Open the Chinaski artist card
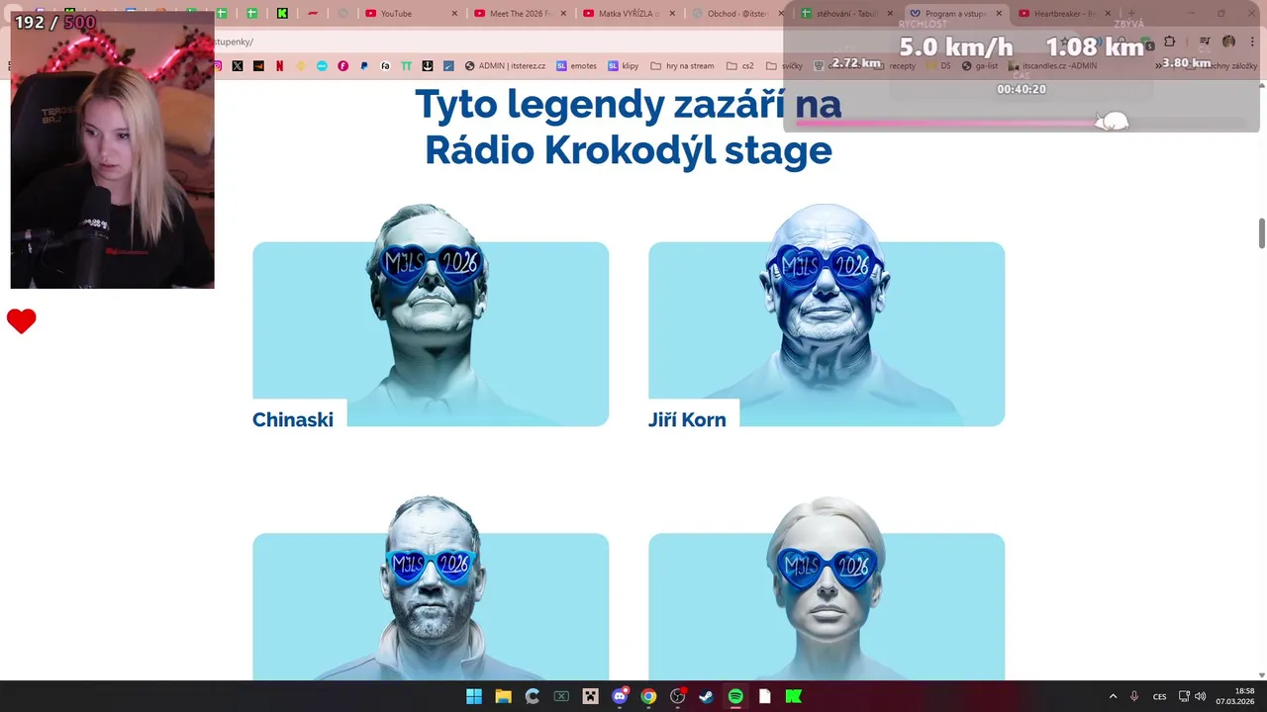 click(x=431, y=316)
